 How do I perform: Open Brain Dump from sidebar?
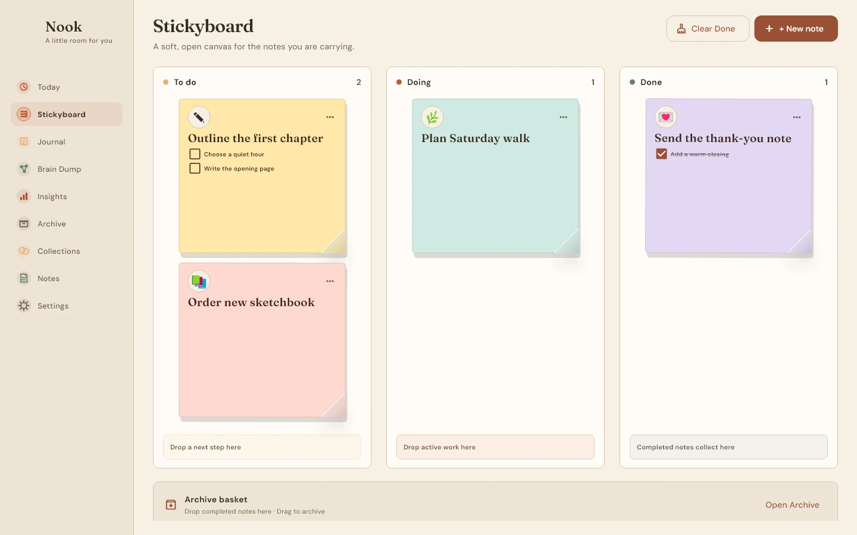67,169
